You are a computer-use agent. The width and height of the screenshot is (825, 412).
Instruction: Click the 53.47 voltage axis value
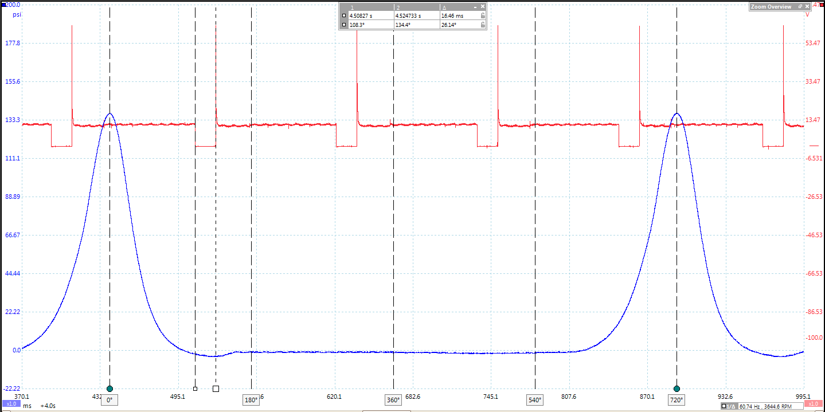coord(814,43)
